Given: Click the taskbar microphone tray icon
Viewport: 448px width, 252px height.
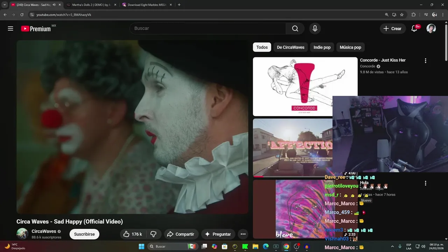Looking at the screenshot, I should pyautogui.click(x=400, y=246).
